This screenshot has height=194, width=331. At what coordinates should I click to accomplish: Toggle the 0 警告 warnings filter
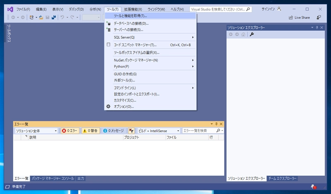[x=91, y=131]
